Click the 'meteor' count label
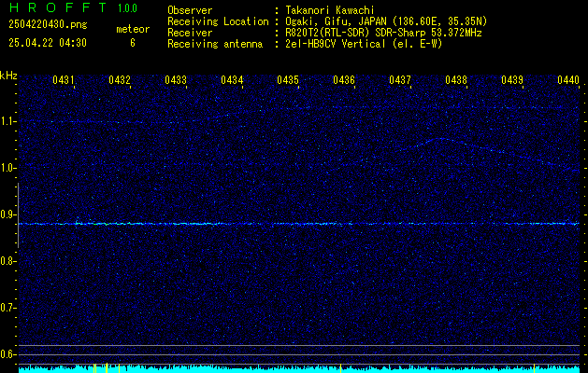Image resolution: width=588 pixels, height=373 pixels. point(133,29)
